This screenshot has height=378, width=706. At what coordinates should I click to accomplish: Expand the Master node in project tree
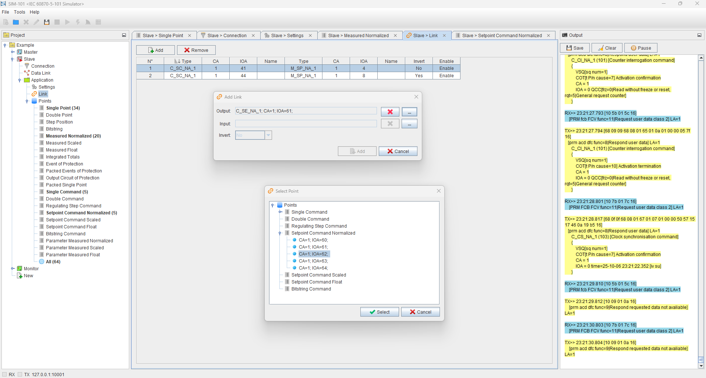[x=13, y=52]
